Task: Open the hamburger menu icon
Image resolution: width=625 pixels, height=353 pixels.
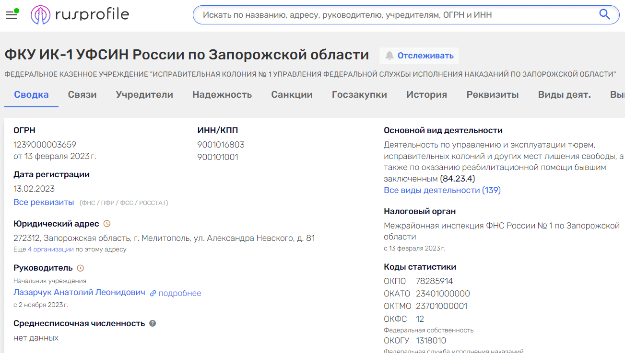Action: coord(12,15)
